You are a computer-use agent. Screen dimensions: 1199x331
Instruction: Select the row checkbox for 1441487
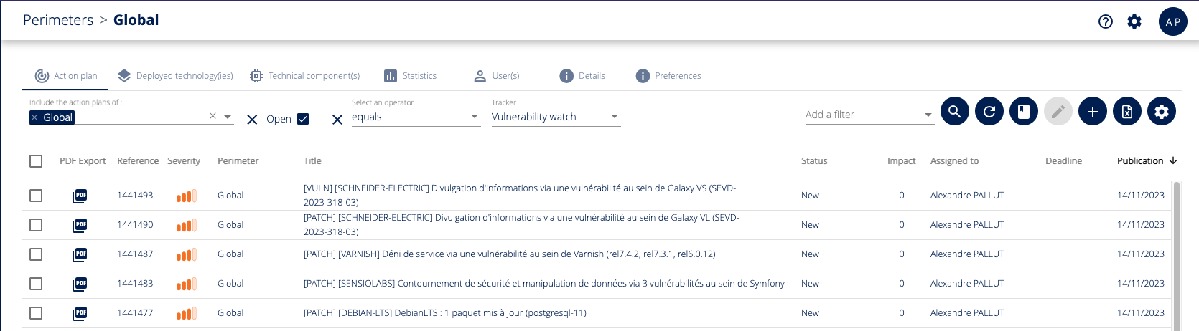pyautogui.click(x=36, y=254)
